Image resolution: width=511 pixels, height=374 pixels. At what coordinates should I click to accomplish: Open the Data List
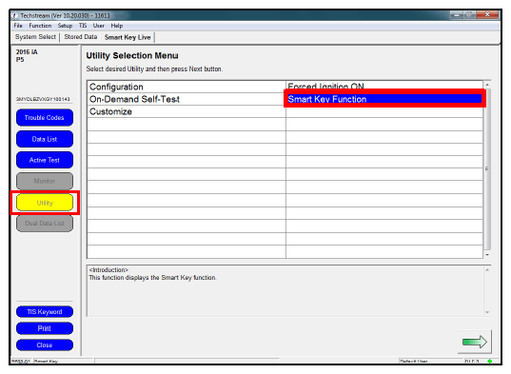tap(45, 139)
